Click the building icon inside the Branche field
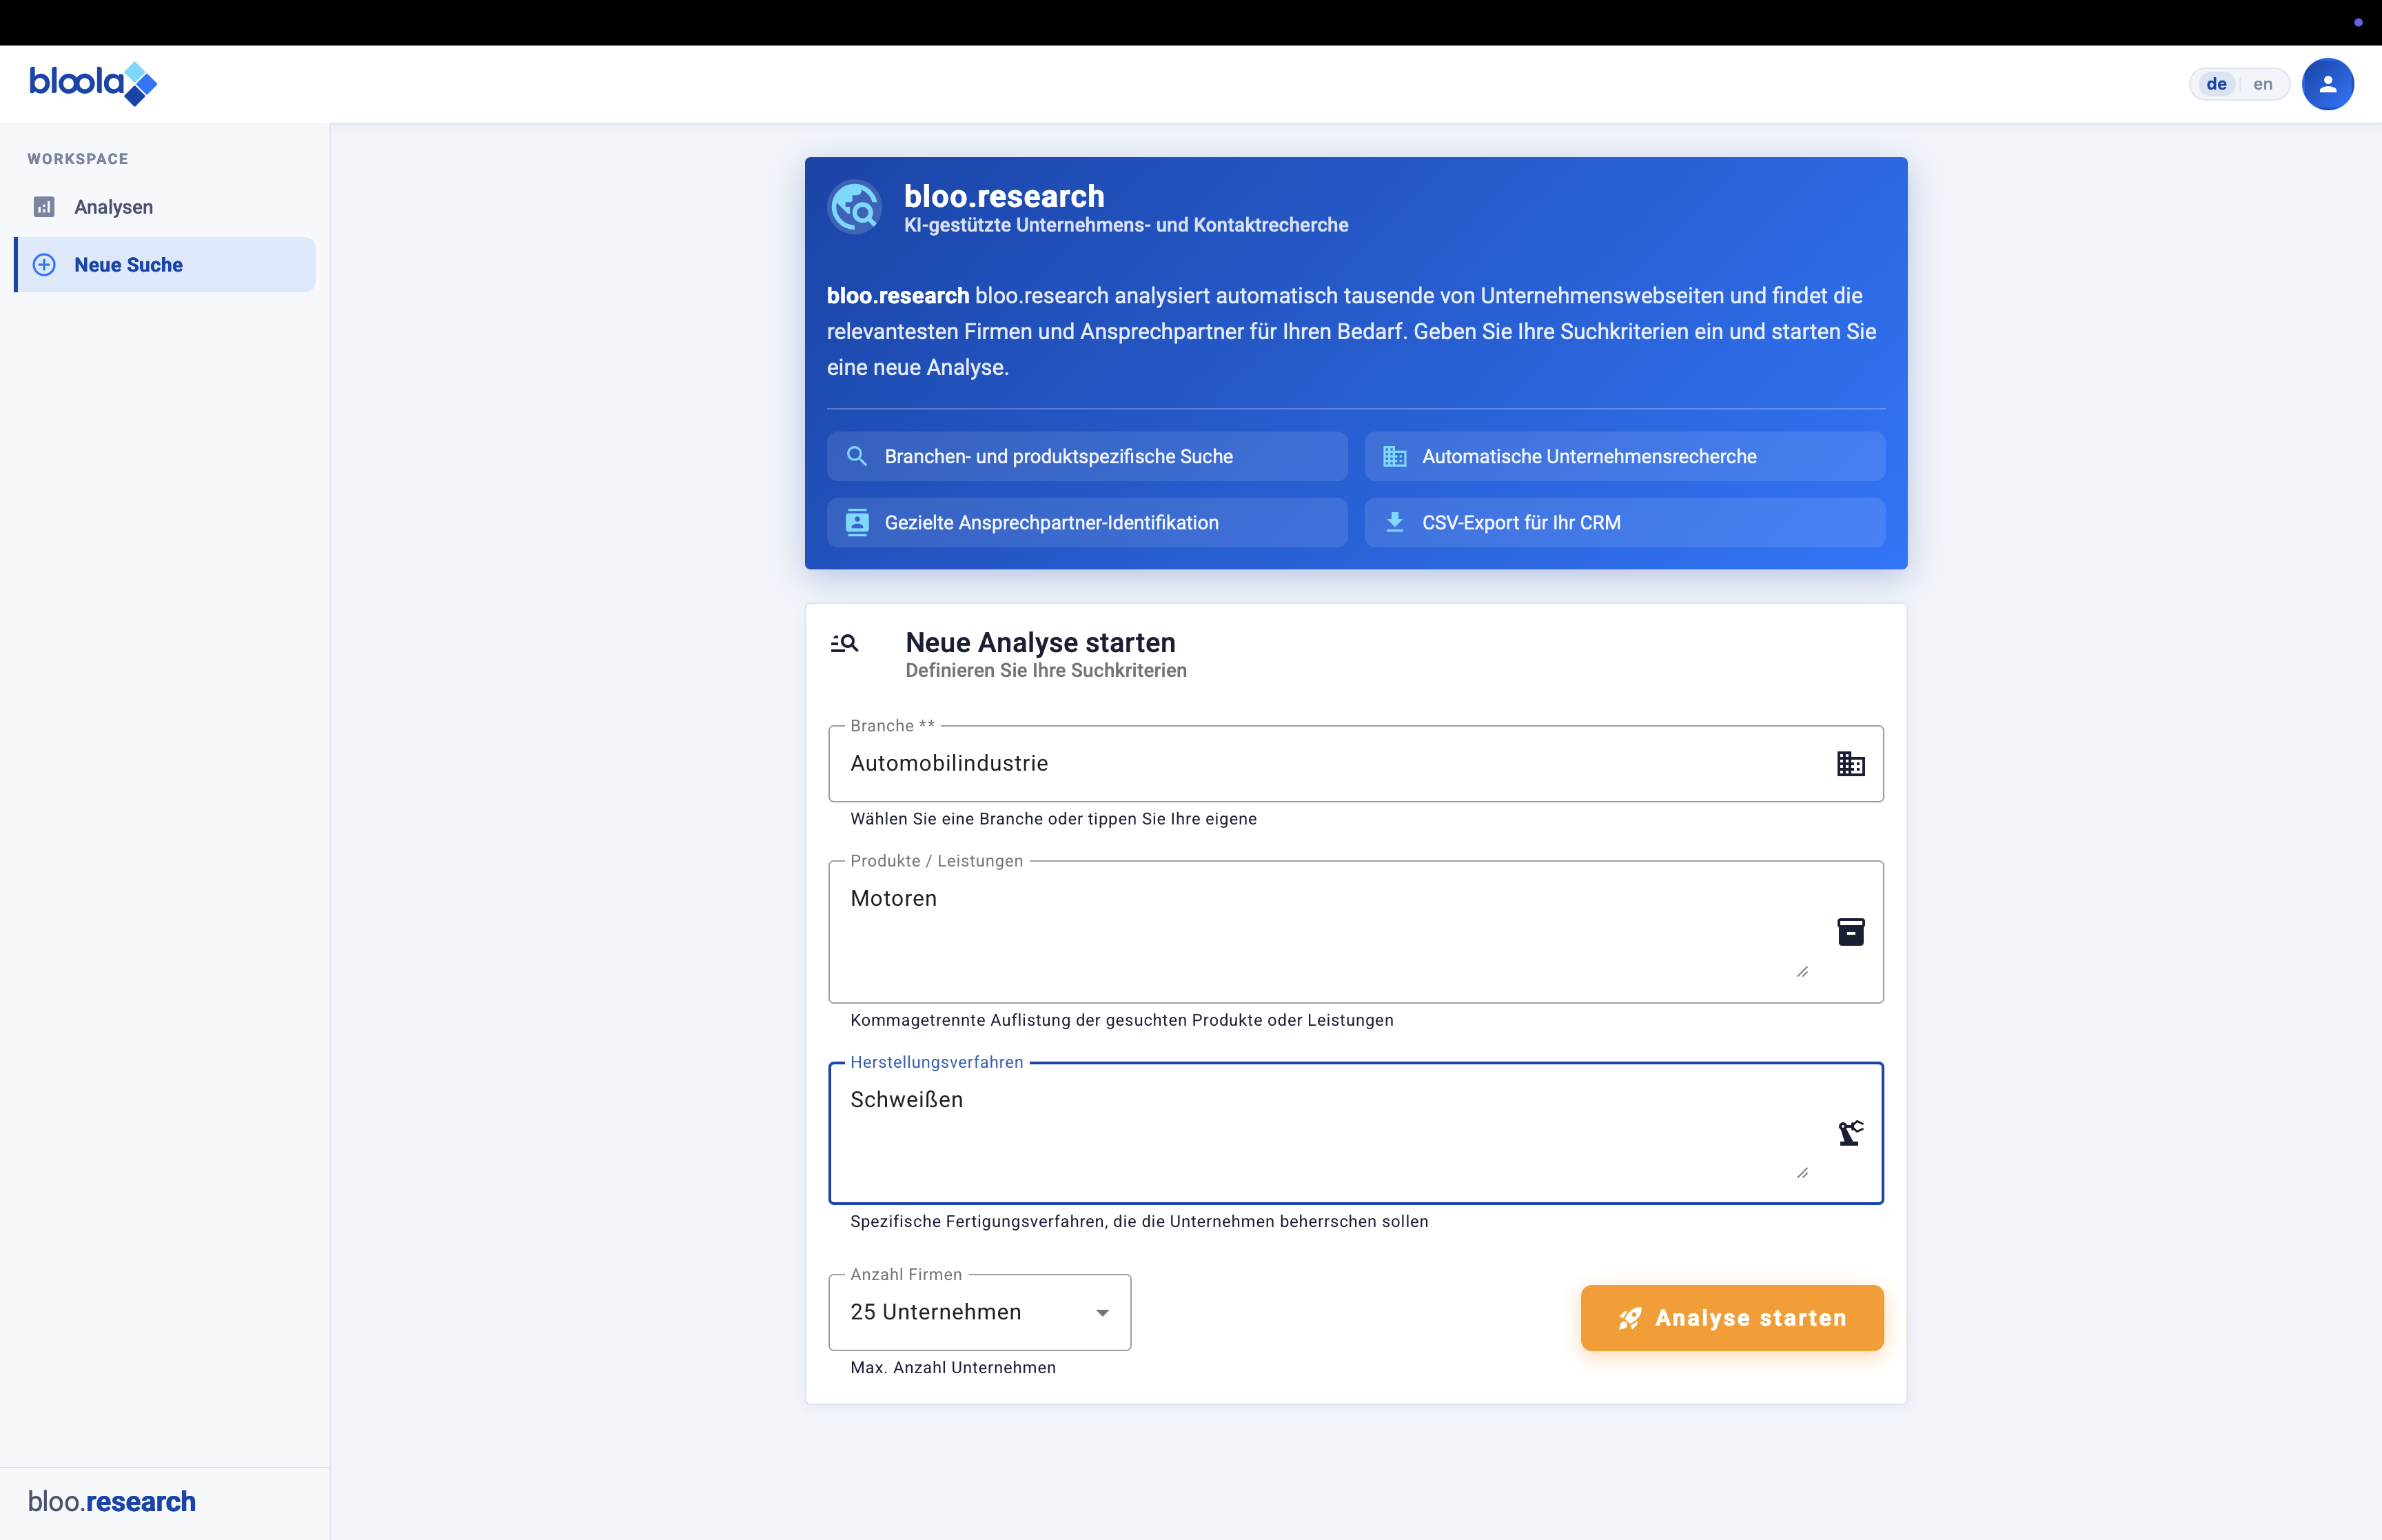Image resolution: width=2382 pixels, height=1540 pixels. click(1850, 763)
